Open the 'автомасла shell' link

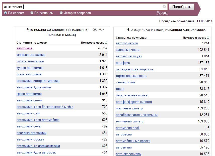128,128
